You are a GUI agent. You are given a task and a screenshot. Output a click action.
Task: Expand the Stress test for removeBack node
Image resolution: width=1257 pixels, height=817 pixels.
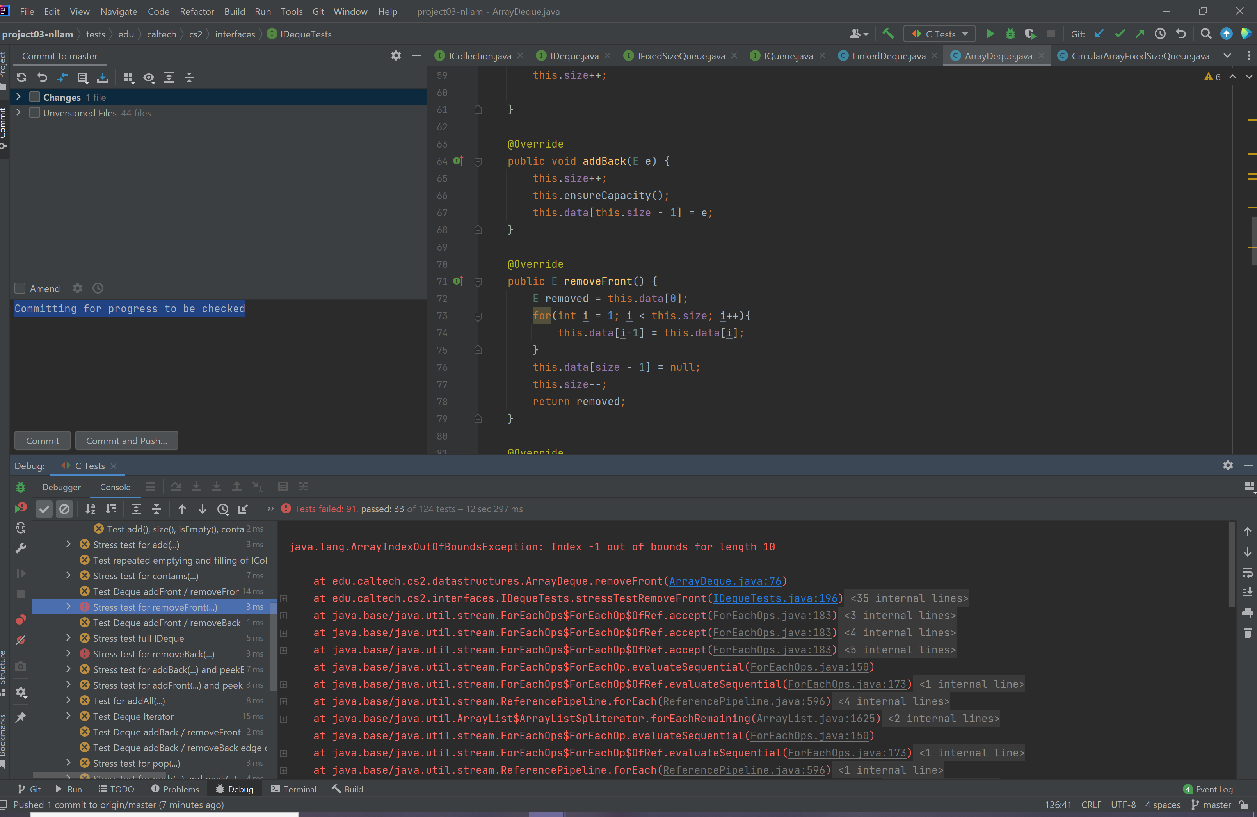[68, 654]
